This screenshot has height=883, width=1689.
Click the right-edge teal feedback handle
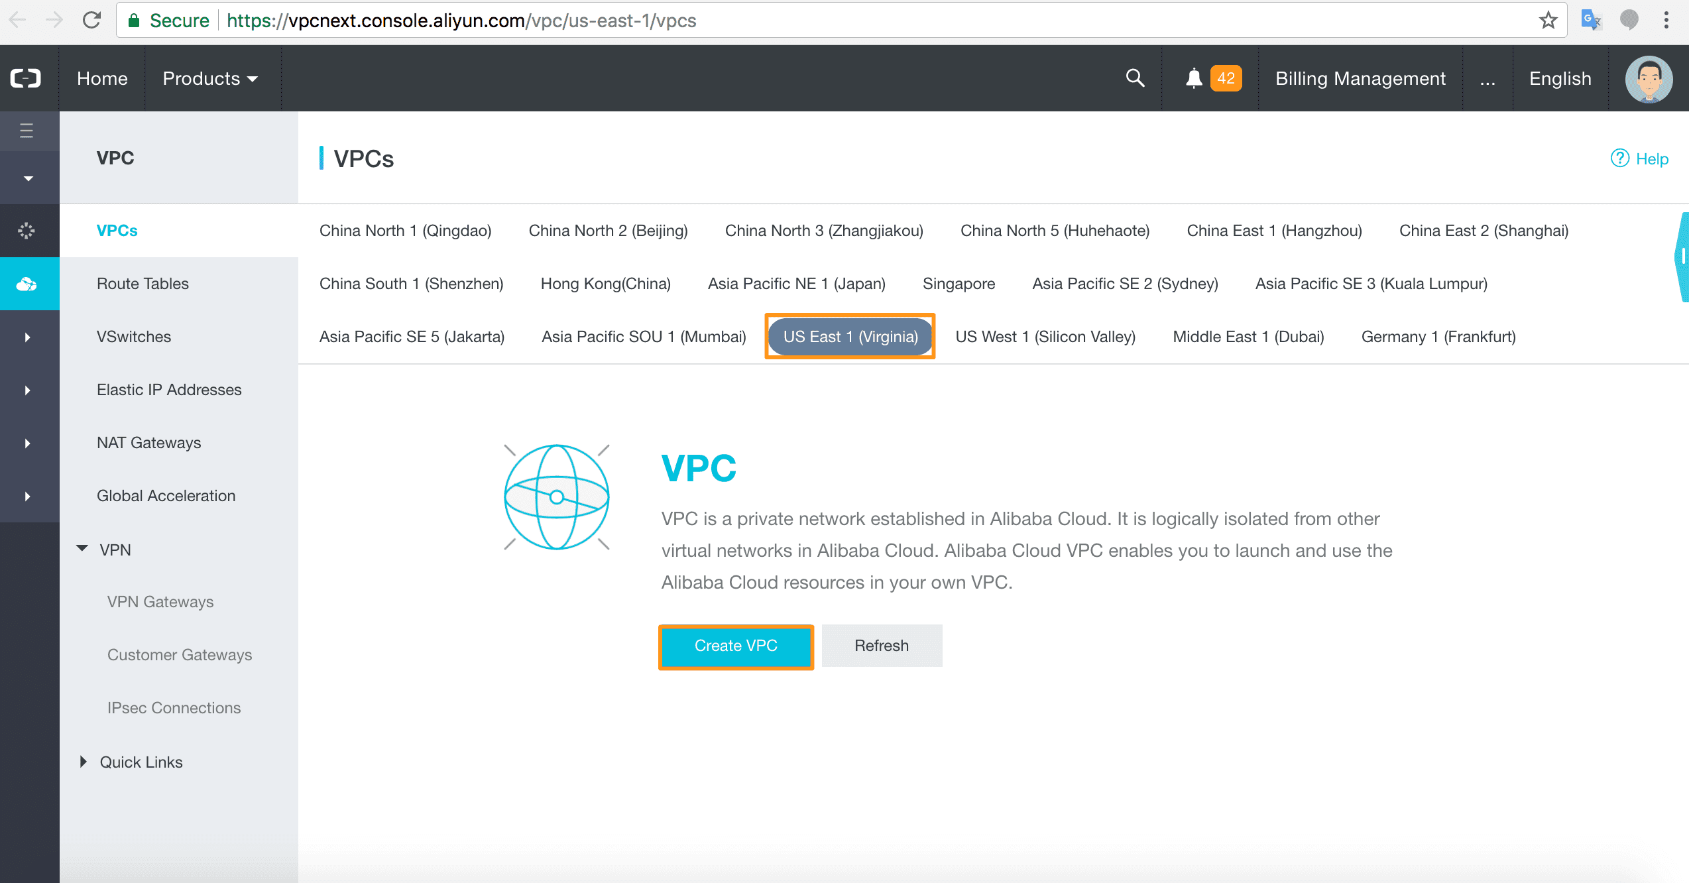tap(1682, 257)
